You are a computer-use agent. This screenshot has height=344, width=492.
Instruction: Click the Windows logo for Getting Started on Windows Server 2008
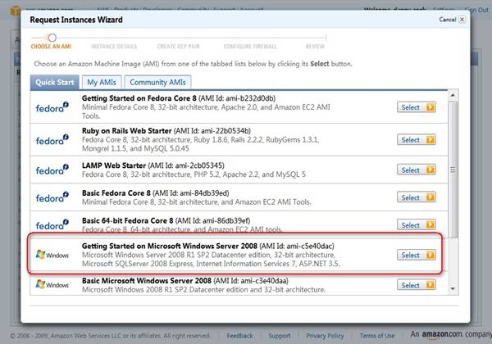pyautogui.click(x=54, y=255)
